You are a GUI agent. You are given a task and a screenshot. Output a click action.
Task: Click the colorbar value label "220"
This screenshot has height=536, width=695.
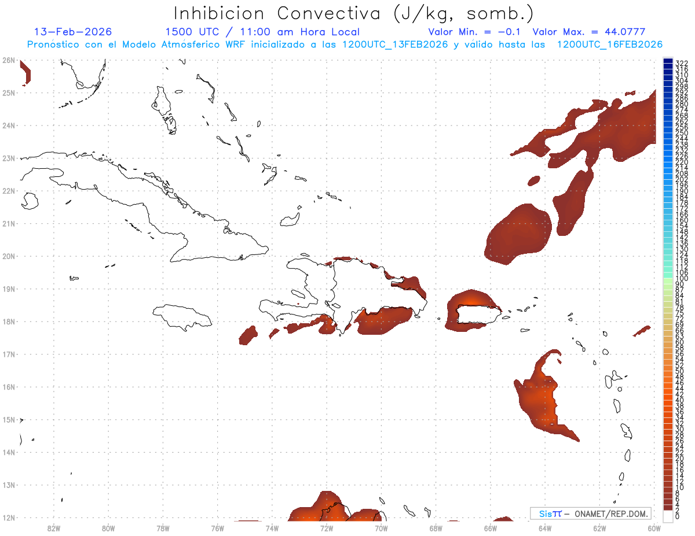(682, 162)
